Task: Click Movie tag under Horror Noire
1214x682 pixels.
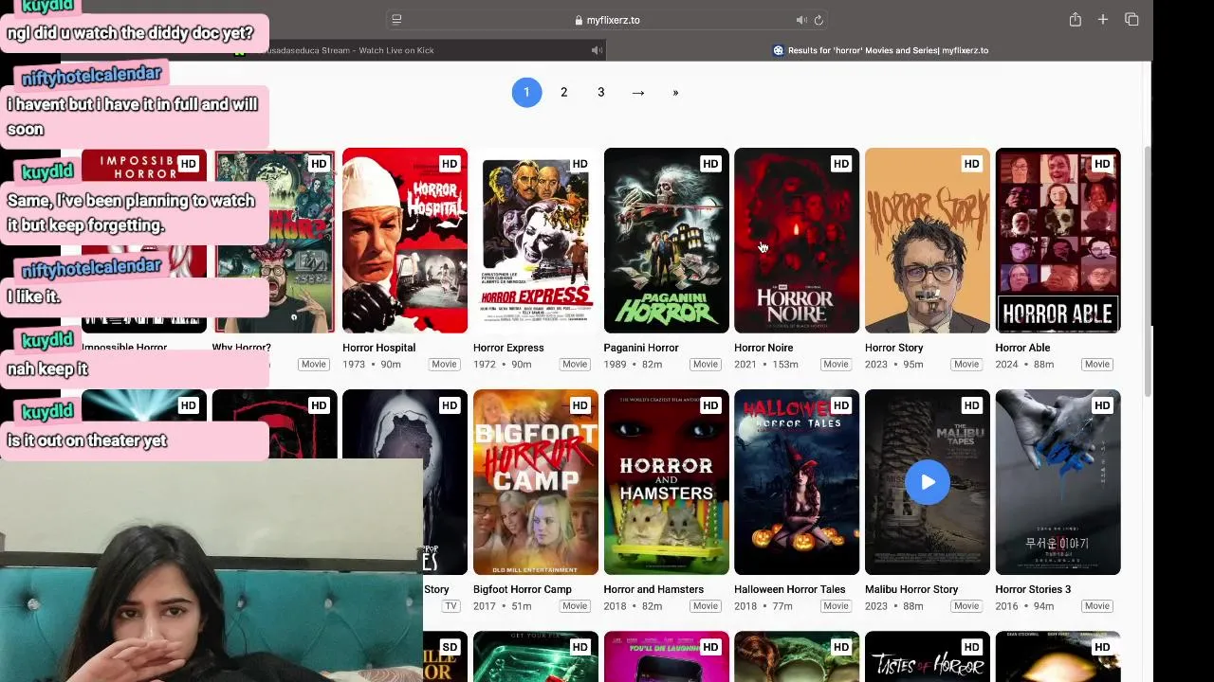Action: pyautogui.click(x=836, y=364)
